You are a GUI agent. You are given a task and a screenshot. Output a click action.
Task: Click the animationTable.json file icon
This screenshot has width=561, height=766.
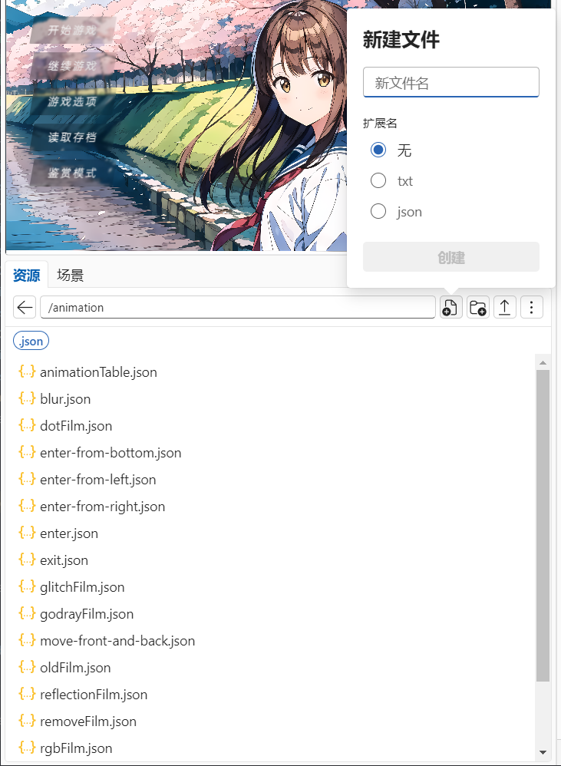[x=27, y=371]
